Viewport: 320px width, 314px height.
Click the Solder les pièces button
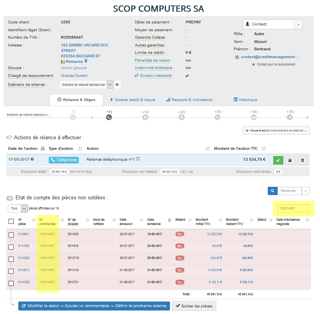click(x=194, y=306)
